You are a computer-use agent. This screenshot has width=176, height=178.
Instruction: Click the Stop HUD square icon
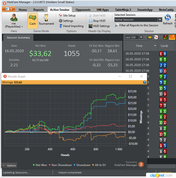tap(90, 21)
